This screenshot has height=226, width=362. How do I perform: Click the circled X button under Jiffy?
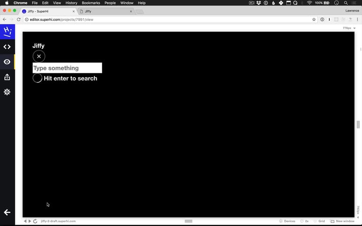39,56
